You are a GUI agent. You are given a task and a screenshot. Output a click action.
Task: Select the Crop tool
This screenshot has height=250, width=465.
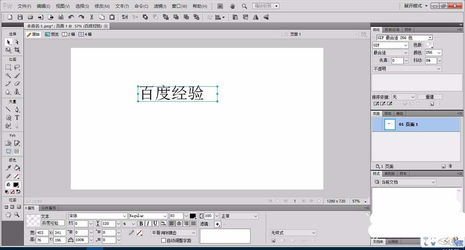coord(17,50)
